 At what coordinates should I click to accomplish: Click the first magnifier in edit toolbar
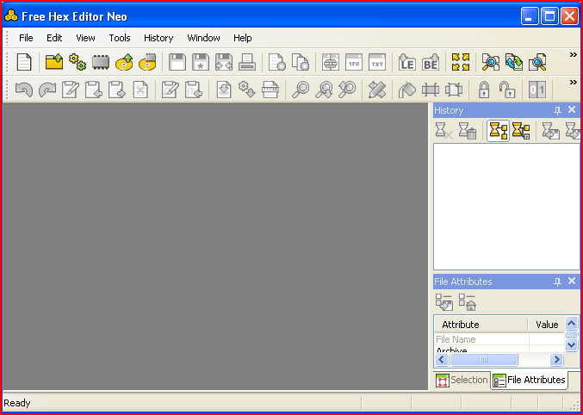tap(301, 90)
